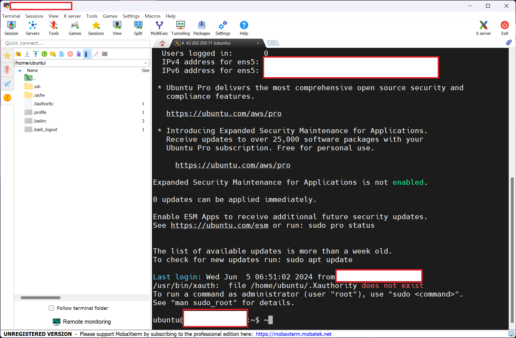516x338 pixels.
Task: Upload a file to the remote folder
Action: (x=36, y=54)
